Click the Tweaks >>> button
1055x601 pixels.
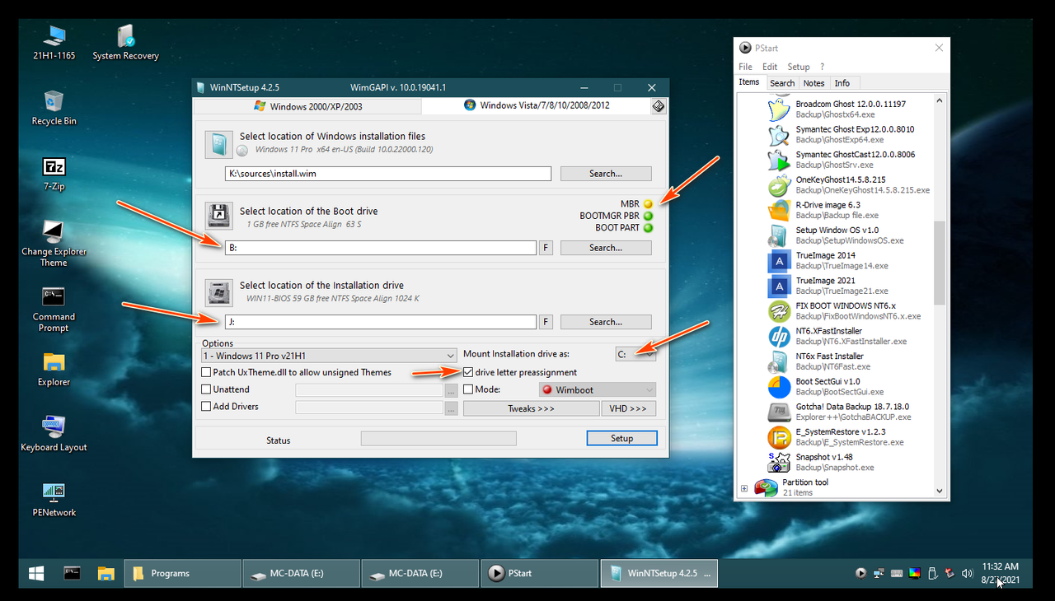click(531, 408)
